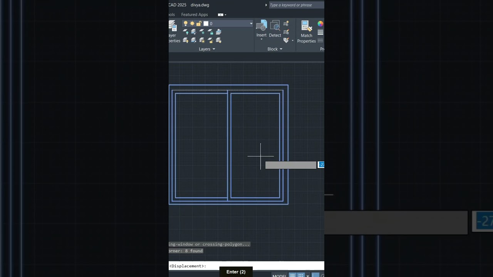Viewport: 493px width, 277px height.
Task: Click Turn All Layers On icon
Action: coord(185,40)
